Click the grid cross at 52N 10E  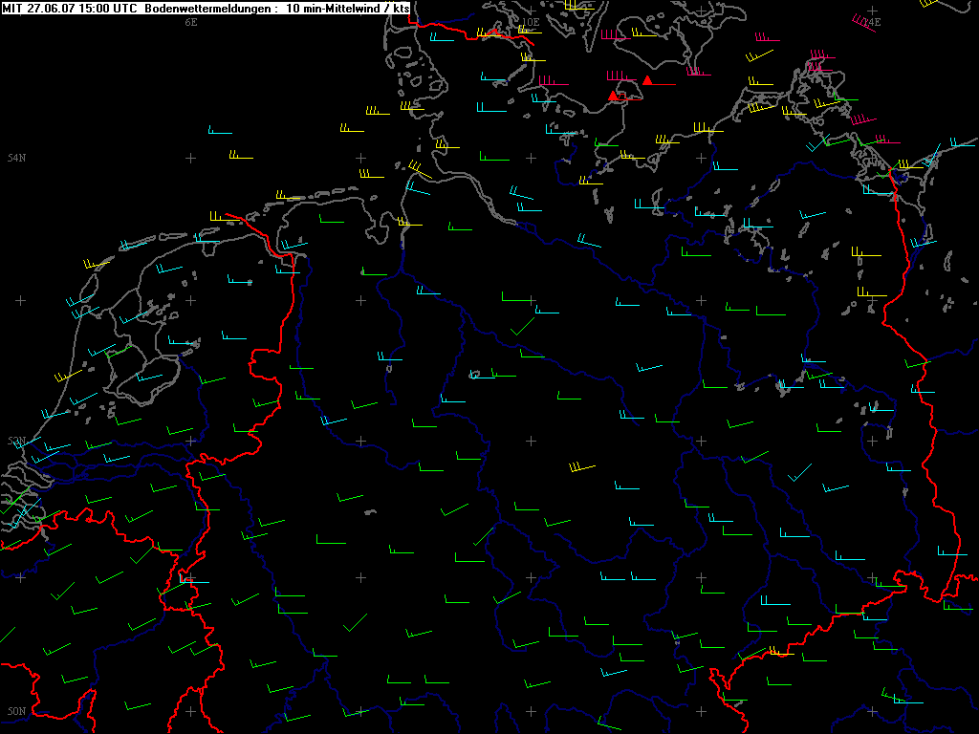coord(531,441)
